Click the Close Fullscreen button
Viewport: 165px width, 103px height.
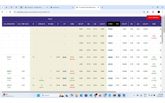[x=153, y=18]
